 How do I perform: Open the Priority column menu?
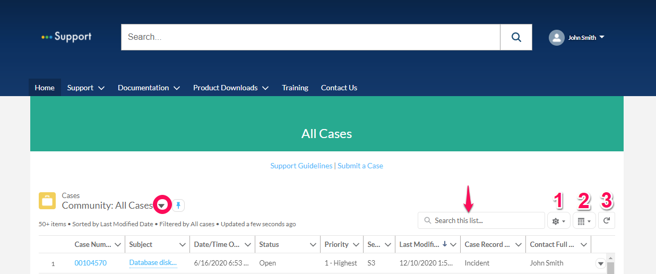tap(356, 245)
